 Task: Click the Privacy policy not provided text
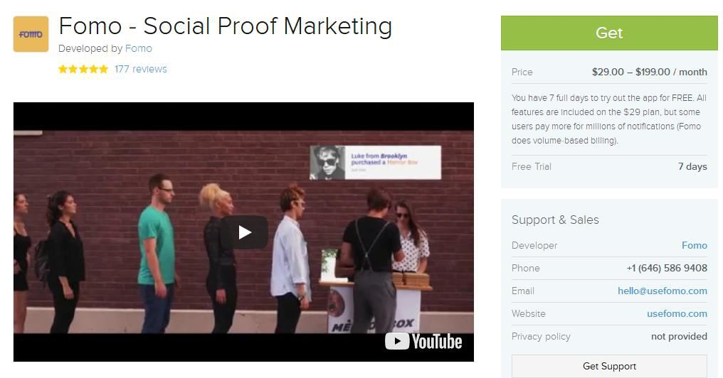tap(679, 337)
